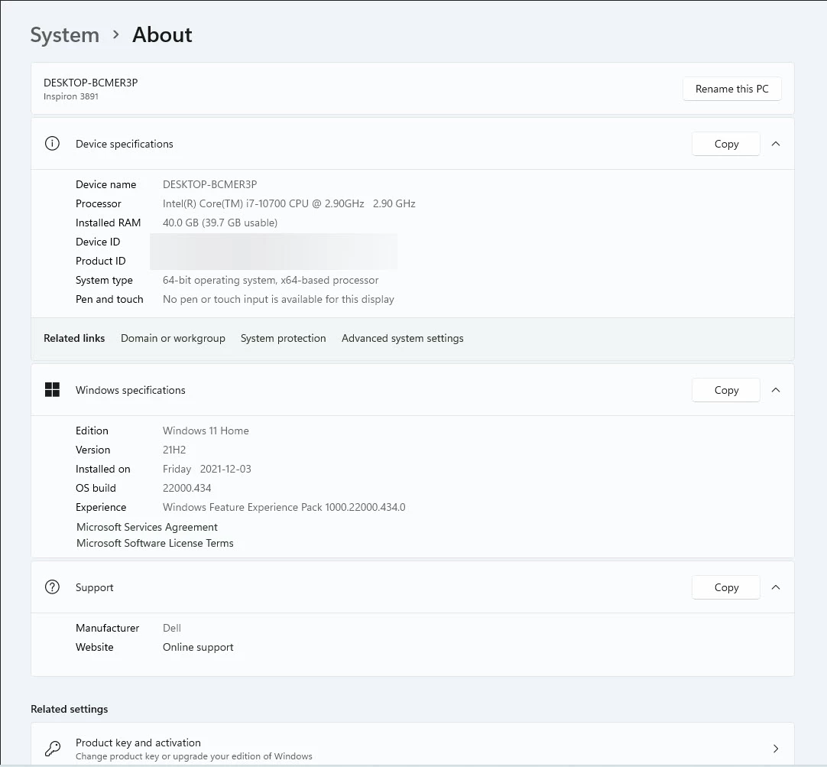Viewport: 827px width, 767px height.
Task: Click the PC name DESKTOP-BCMER3P in the top card
Action: pos(91,83)
